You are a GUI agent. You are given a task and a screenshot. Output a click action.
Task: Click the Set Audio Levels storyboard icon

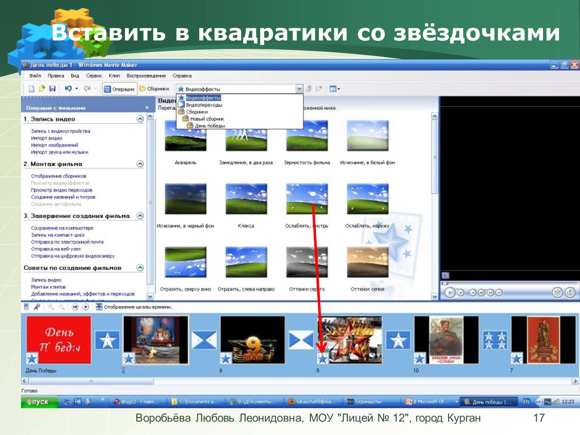coord(26,307)
